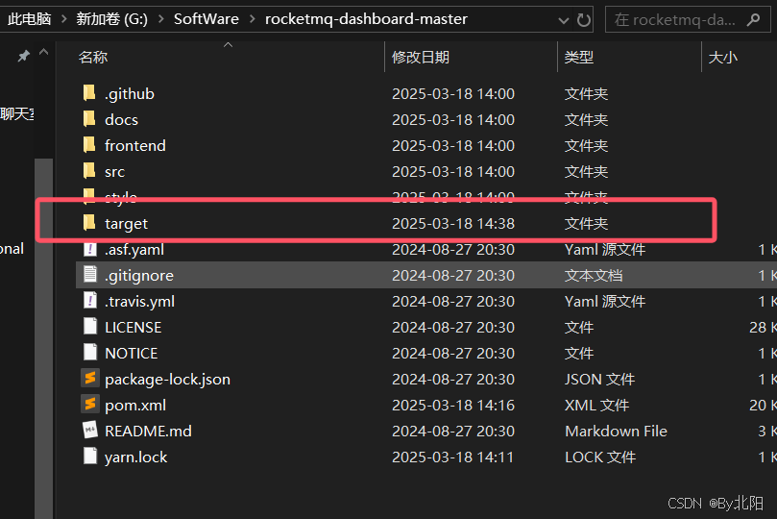Click the .gitignore text file icon
Viewport: 777px width, 519px height.
click(x=90, y=275)
